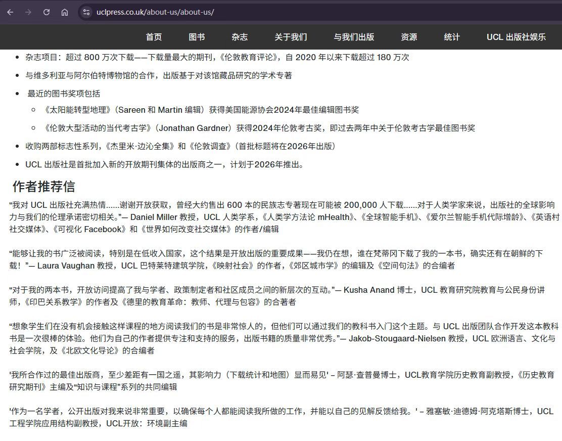Choose 与我们出版 in the top navigation

click(x=354, y=37)
